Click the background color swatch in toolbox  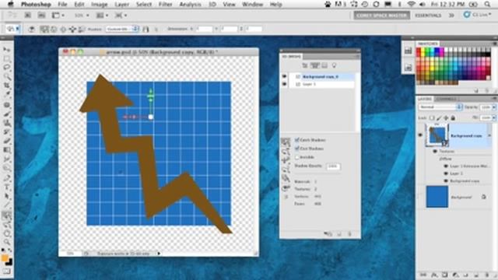pos(9,262)
